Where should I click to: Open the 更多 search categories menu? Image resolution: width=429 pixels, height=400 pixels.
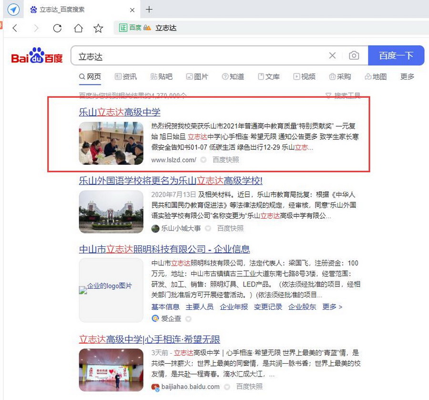(x=407, y=77)
